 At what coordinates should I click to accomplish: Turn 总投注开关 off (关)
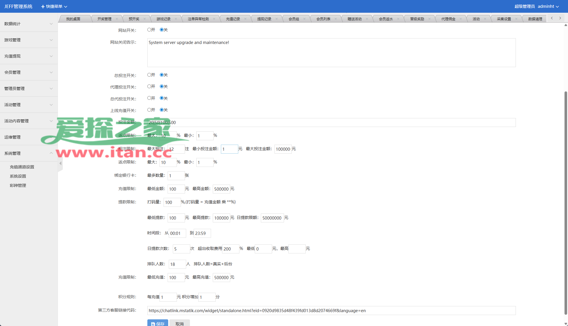(162, 75)
